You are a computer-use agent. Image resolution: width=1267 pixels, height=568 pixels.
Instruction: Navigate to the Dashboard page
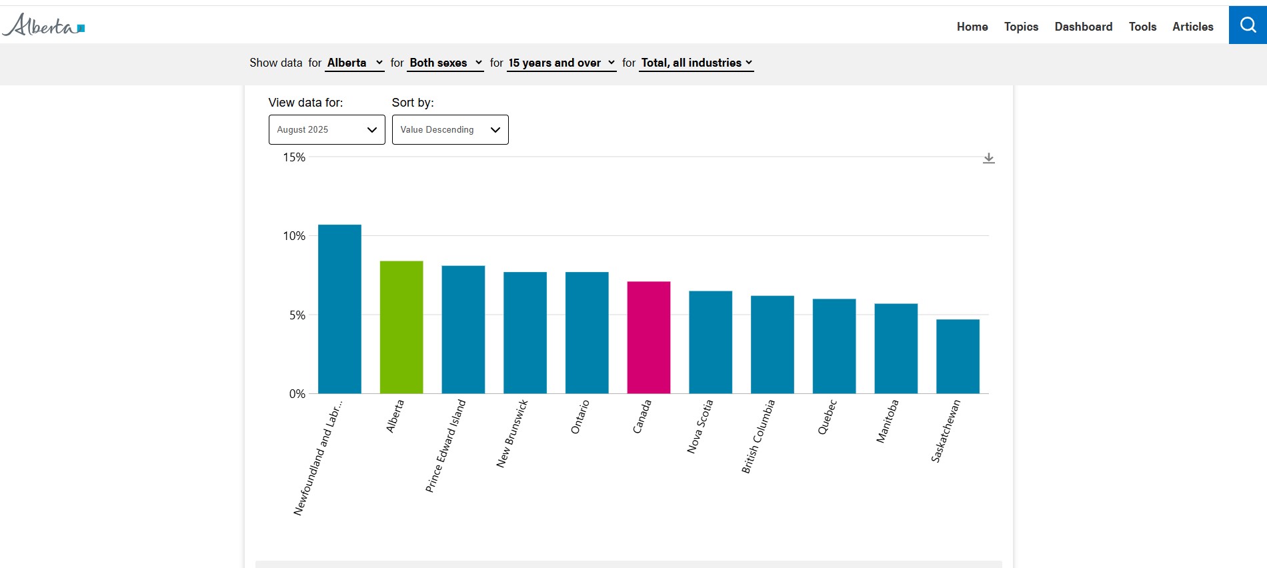(1083, 27)
